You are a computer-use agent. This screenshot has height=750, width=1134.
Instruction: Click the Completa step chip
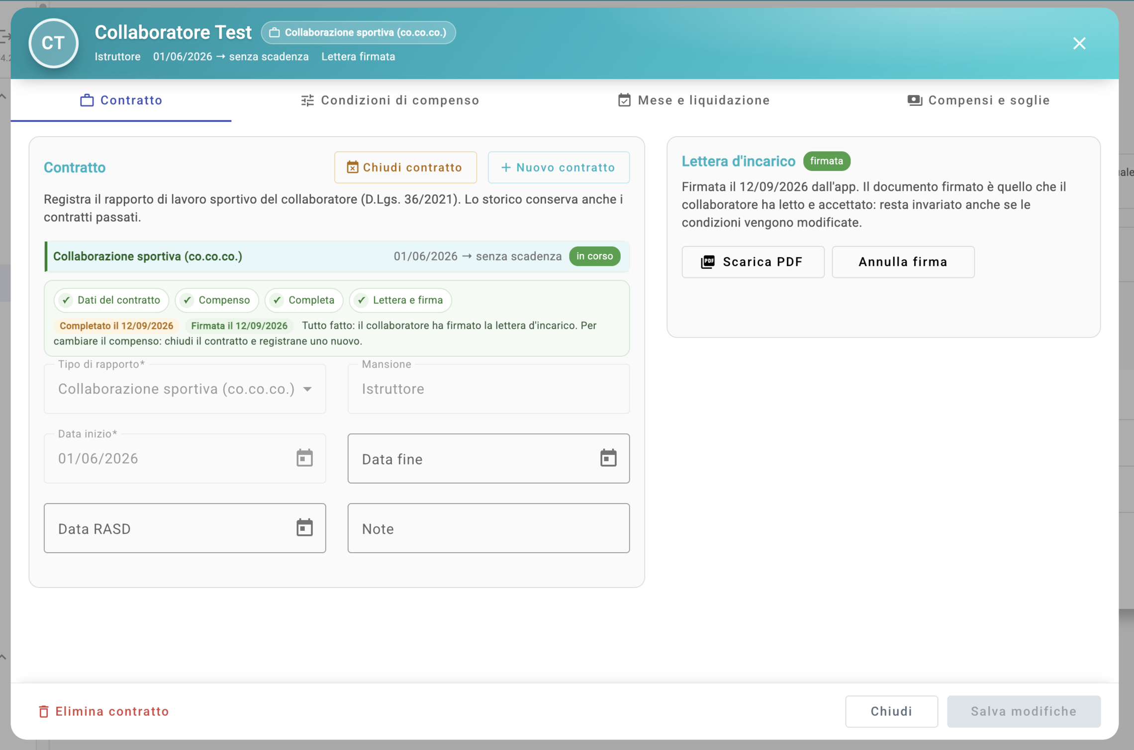304,300
